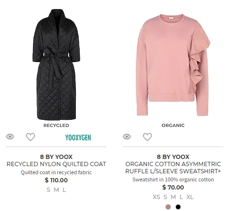The width and height of the screenshot is (228, 211).
Task: Click the ORGANIC label under sweatshirt
Action: tap(173, 126)
